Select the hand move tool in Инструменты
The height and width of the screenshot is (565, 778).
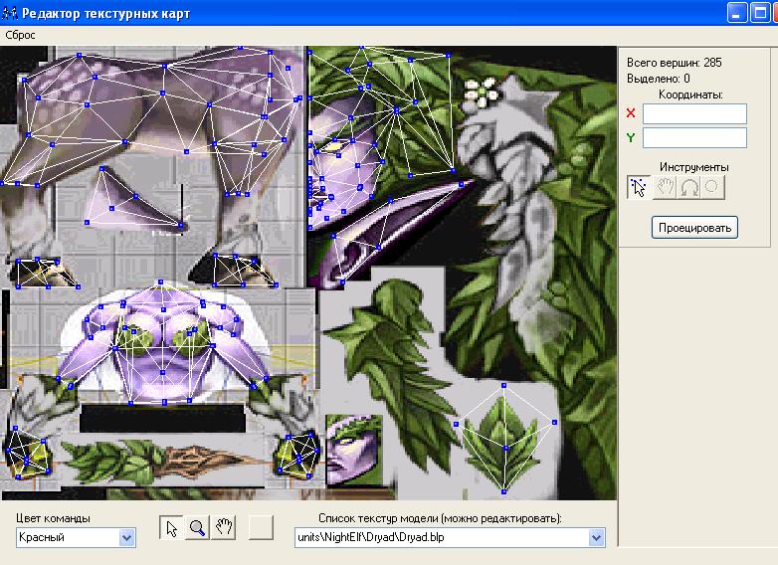click(x=664, y=188)
